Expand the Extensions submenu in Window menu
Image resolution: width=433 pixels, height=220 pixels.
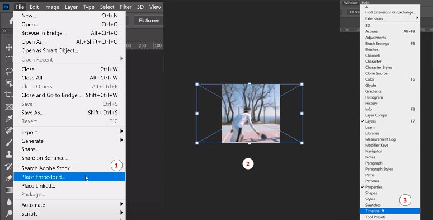pos(390,18)
